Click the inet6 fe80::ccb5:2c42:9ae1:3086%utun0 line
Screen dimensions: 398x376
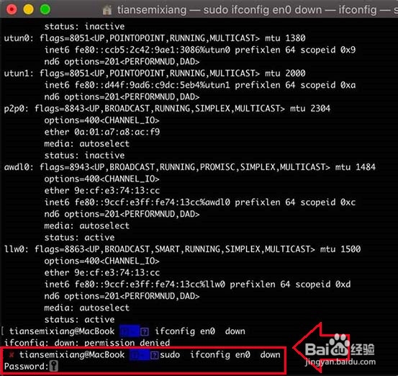tap(200, 50)
